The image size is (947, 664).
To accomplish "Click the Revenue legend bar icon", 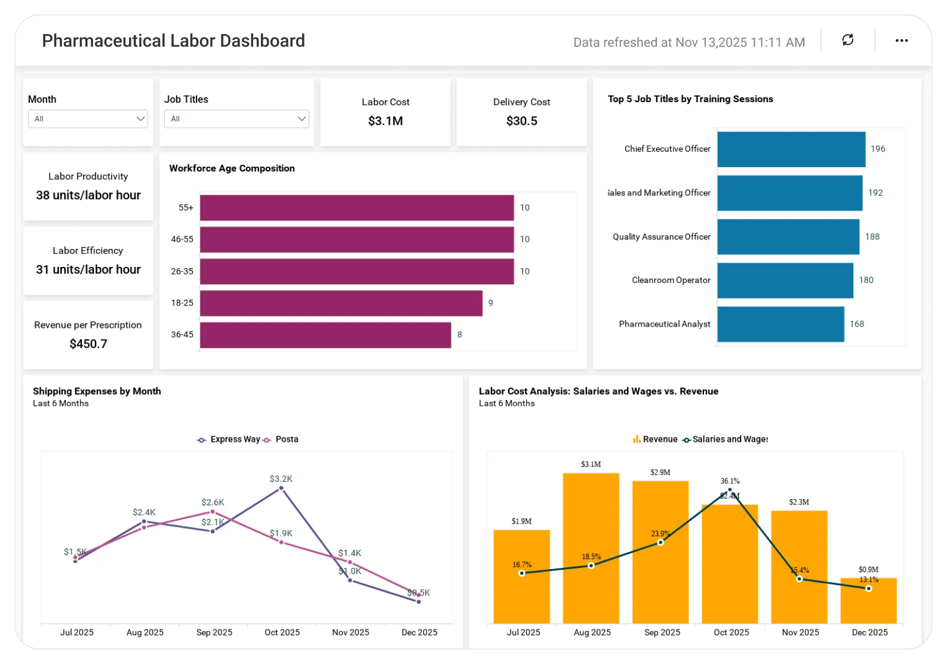I will pos(637,439).
